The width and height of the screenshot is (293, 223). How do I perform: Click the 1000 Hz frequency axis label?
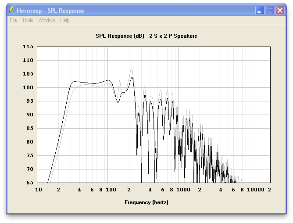pos(183,190)
